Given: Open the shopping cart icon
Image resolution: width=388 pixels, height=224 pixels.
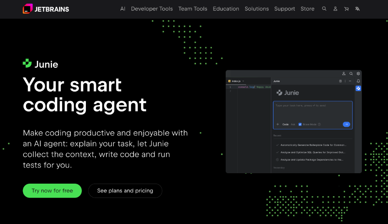Looking at the screenshot, I should coord(346,9).
